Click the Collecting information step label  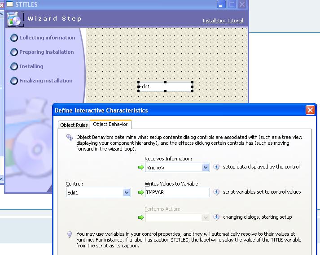[47, 38]
